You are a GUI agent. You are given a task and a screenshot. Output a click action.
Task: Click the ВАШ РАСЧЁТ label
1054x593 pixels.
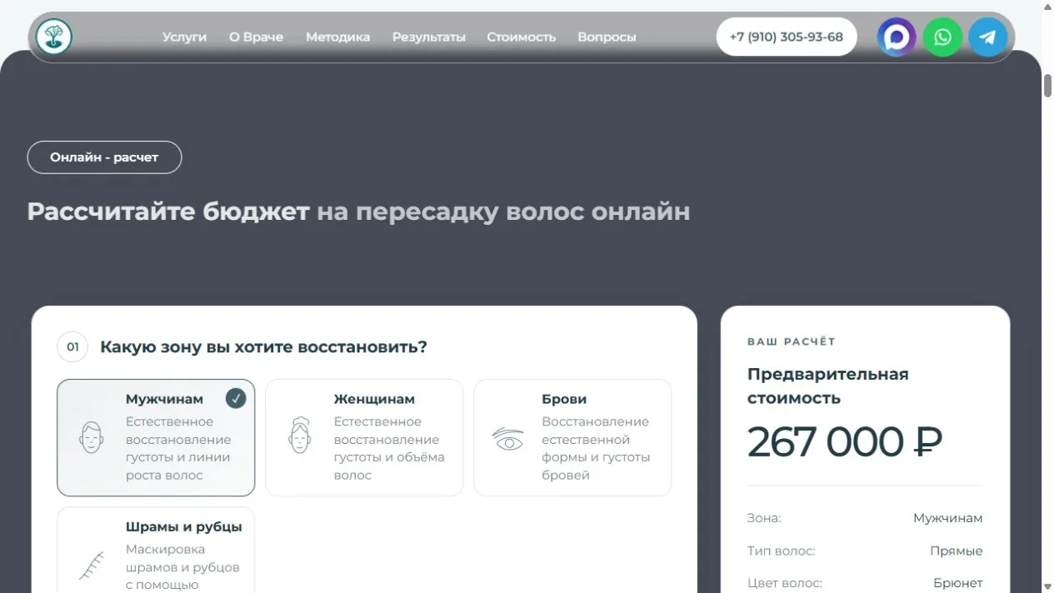click(x=792, y=341)
